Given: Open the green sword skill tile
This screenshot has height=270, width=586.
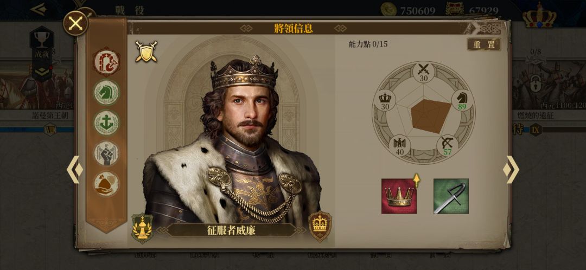Looking at the screenshot, I should tap(451, 196).
